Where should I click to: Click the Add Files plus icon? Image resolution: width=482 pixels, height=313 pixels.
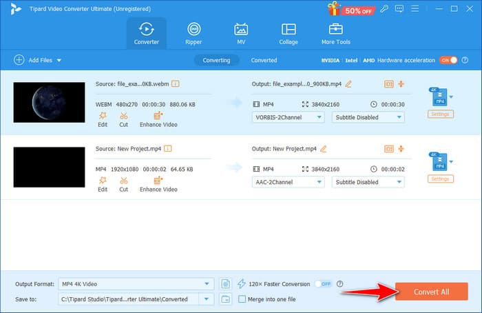click(x=19, y=60)
